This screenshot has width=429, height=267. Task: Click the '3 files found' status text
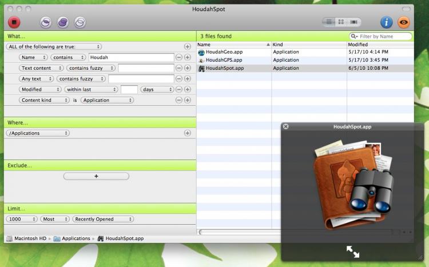[x=216, y=36]
